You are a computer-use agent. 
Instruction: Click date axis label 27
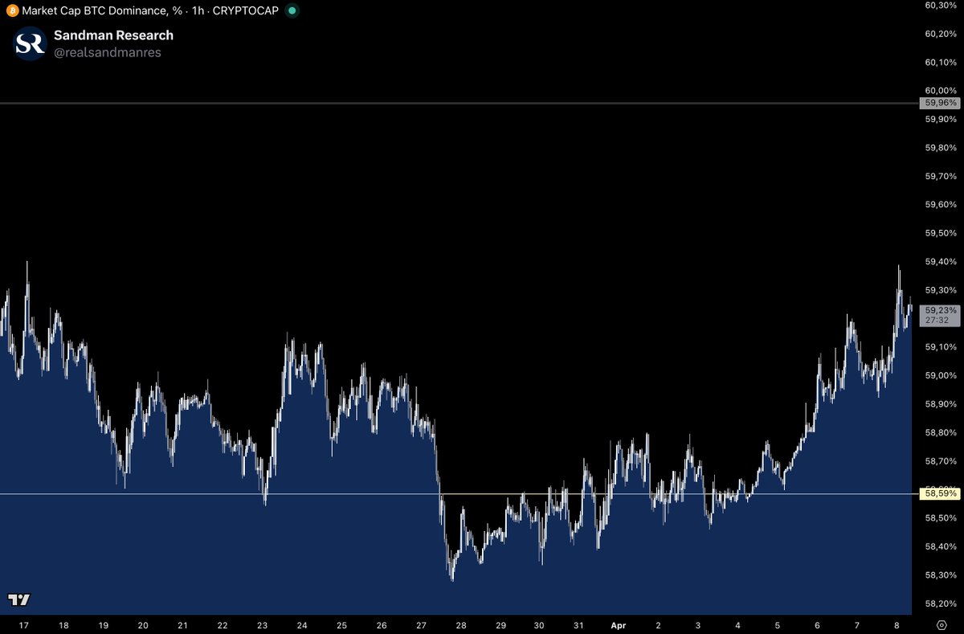pyautogui.click(x=421, y=625)
